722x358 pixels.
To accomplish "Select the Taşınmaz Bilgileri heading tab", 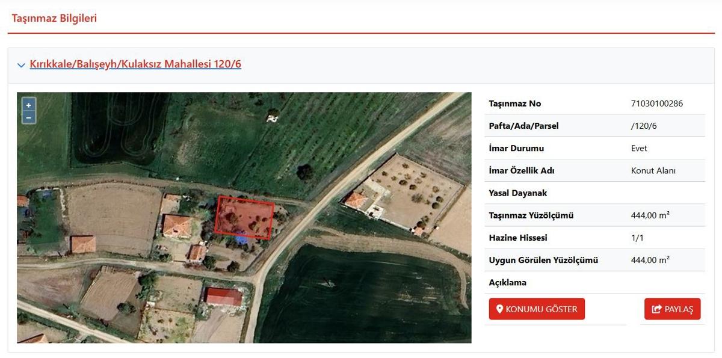I will pyautogui.click(x=54, y=18).
